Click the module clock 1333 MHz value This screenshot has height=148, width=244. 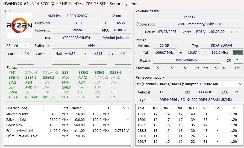[x=204, y=92]
